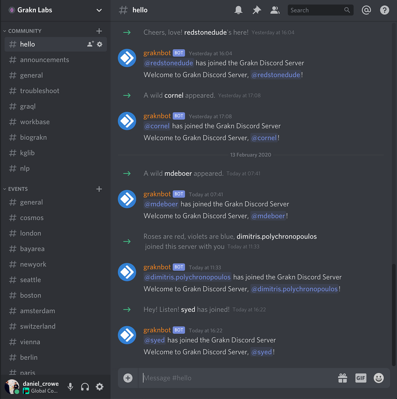Click the @mdeboer mention in welcome line
This screenshot has height=399, width=397.
pyautogui.click(x=268, y=216)
